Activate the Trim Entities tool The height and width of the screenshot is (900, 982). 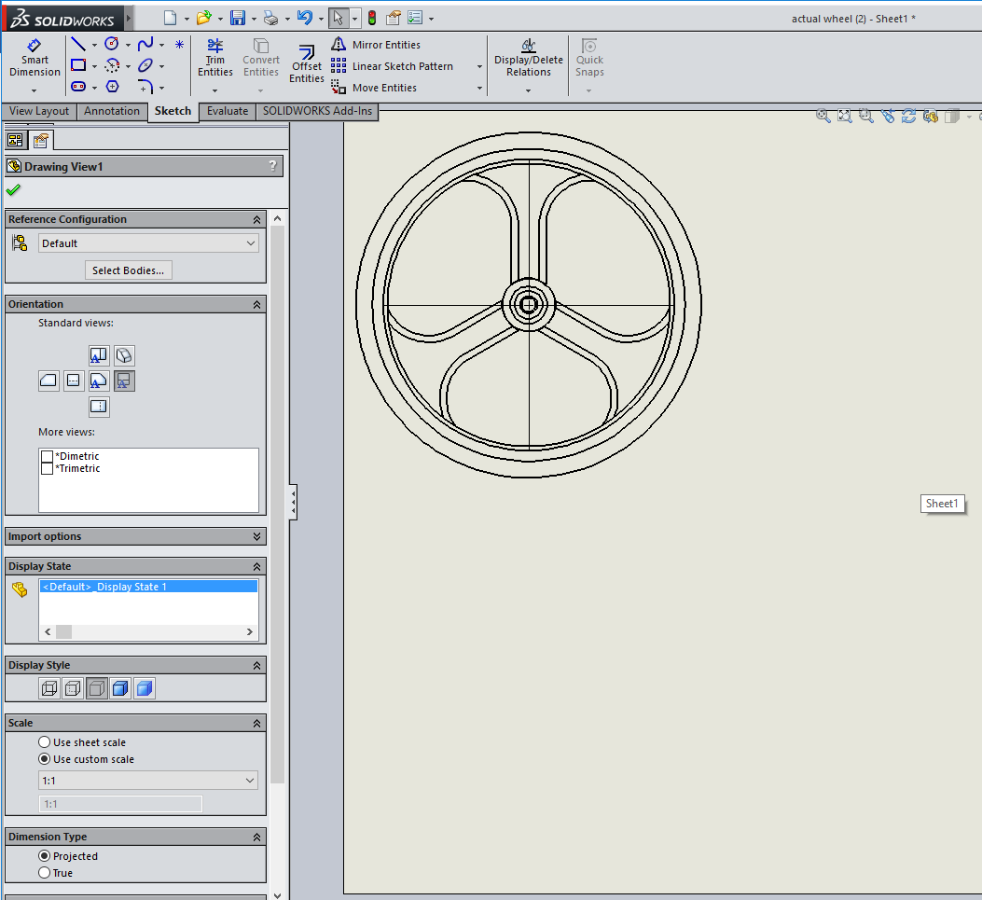(215, 59)
